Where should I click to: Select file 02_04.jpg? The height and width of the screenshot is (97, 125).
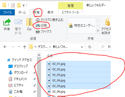coord(78,80)
